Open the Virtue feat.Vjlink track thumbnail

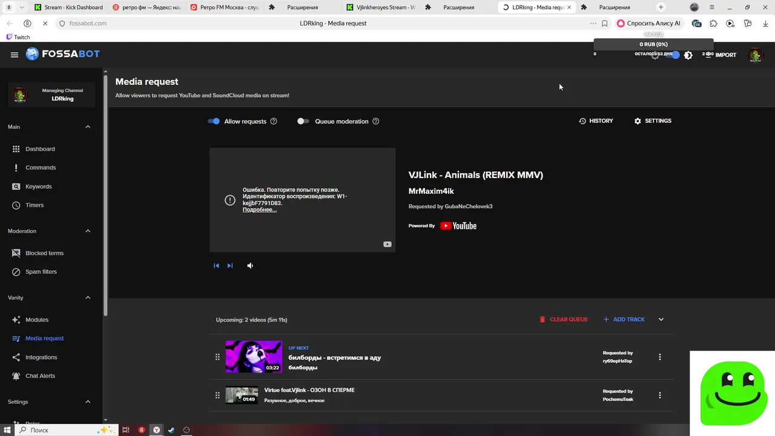pyautogui.click(x=242, y=395)
